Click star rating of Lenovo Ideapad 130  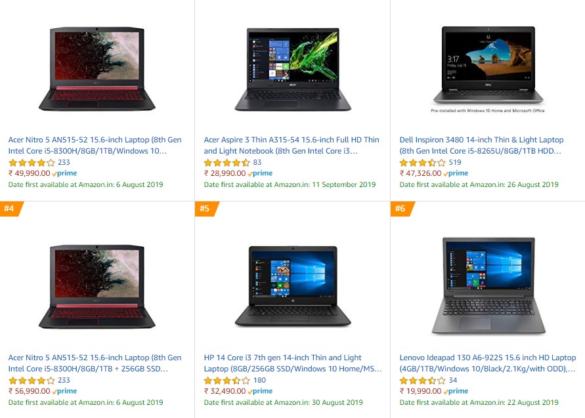pos(422,381)
